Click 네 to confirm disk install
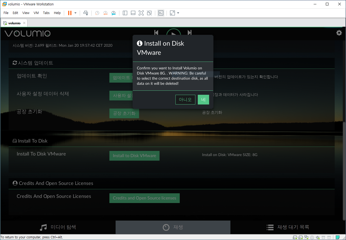The image size is (346, 240). [203, 100]
